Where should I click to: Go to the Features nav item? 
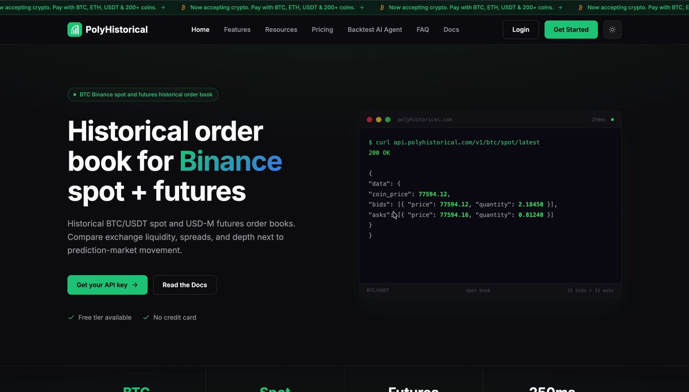pyautogui.click(x=237, y=30)
